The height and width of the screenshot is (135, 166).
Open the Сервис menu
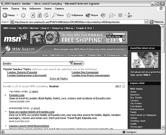(48, 8)
